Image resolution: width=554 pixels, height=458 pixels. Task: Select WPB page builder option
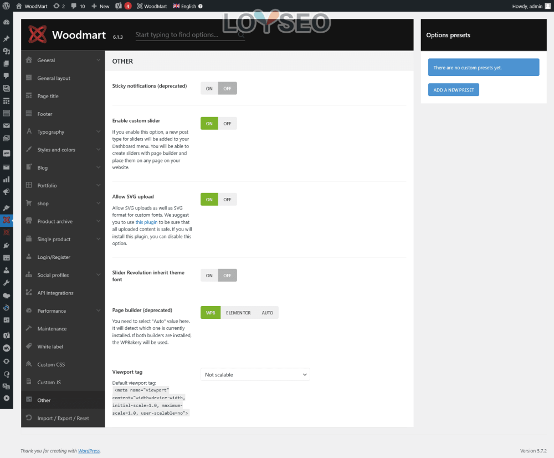[x=211, y=313]
